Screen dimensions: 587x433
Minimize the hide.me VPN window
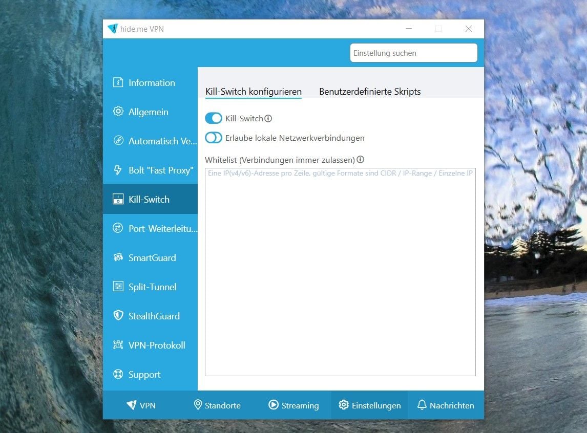[x=409, y=29]
